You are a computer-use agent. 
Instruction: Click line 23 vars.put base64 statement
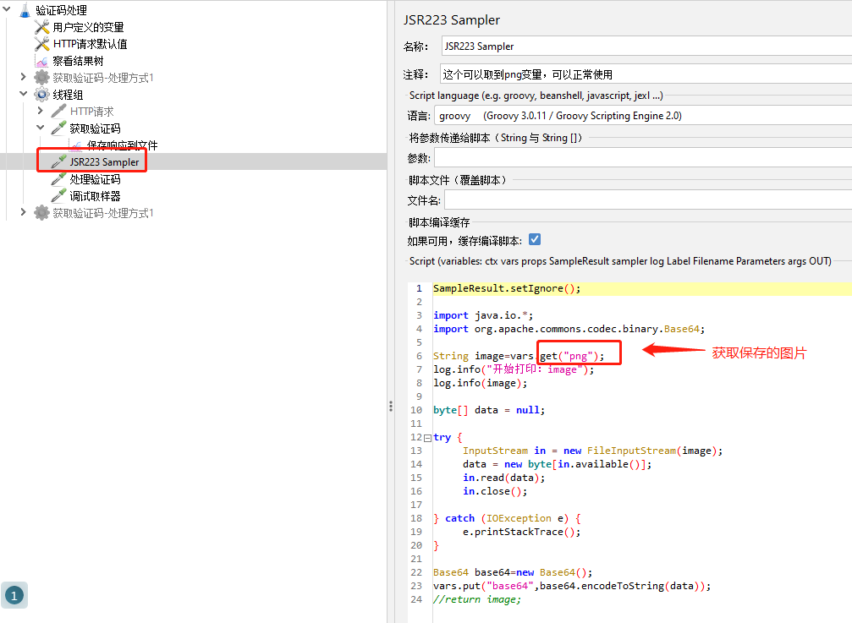click(x=572, y=586)
